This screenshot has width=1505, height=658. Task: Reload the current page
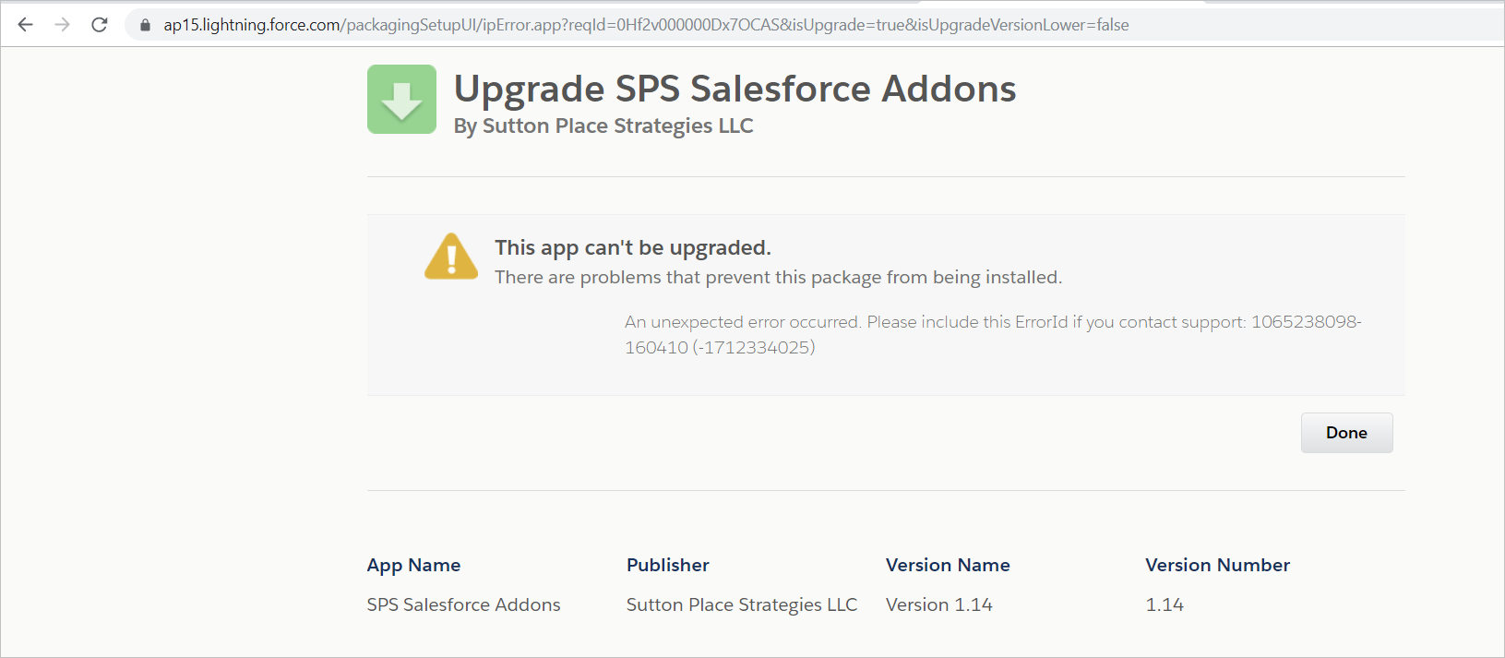100,25
